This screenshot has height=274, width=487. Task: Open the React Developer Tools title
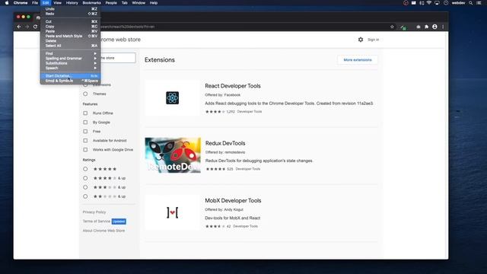pos(233,86)
